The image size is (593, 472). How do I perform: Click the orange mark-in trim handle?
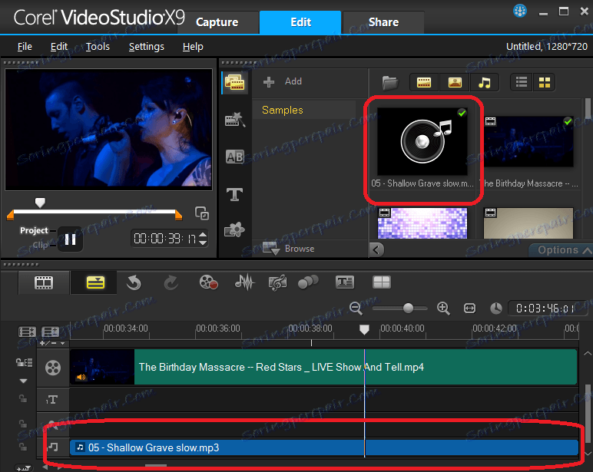(11, 215)
